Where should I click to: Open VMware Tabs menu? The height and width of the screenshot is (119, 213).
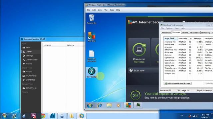112,10
